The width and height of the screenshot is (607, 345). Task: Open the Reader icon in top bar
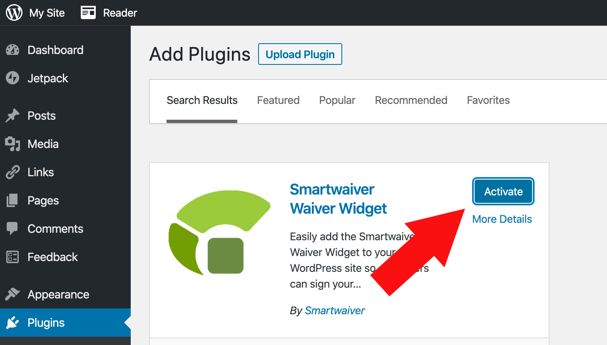(x=88, y=12)
